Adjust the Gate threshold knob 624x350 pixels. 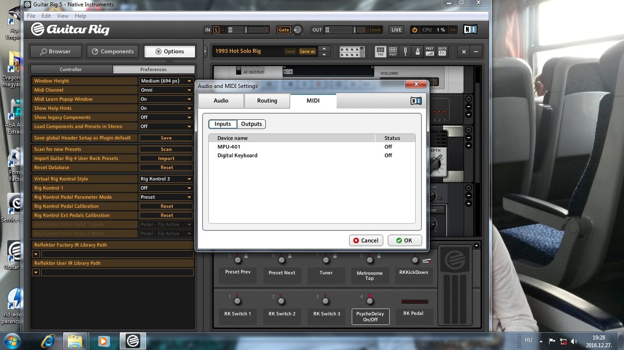pyautogui.click(x=297, y=30)
